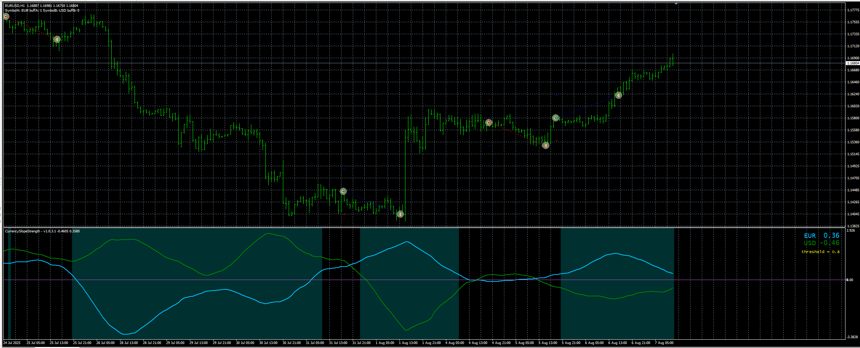This screenshot has width=860, height=348.
Task: Click the exit marker at the 5 Aug 13:00 low
Action: 546,145
